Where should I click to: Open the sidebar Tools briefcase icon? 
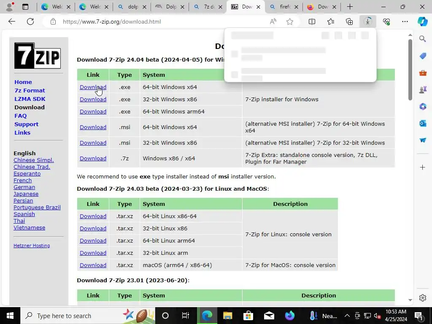423,73
